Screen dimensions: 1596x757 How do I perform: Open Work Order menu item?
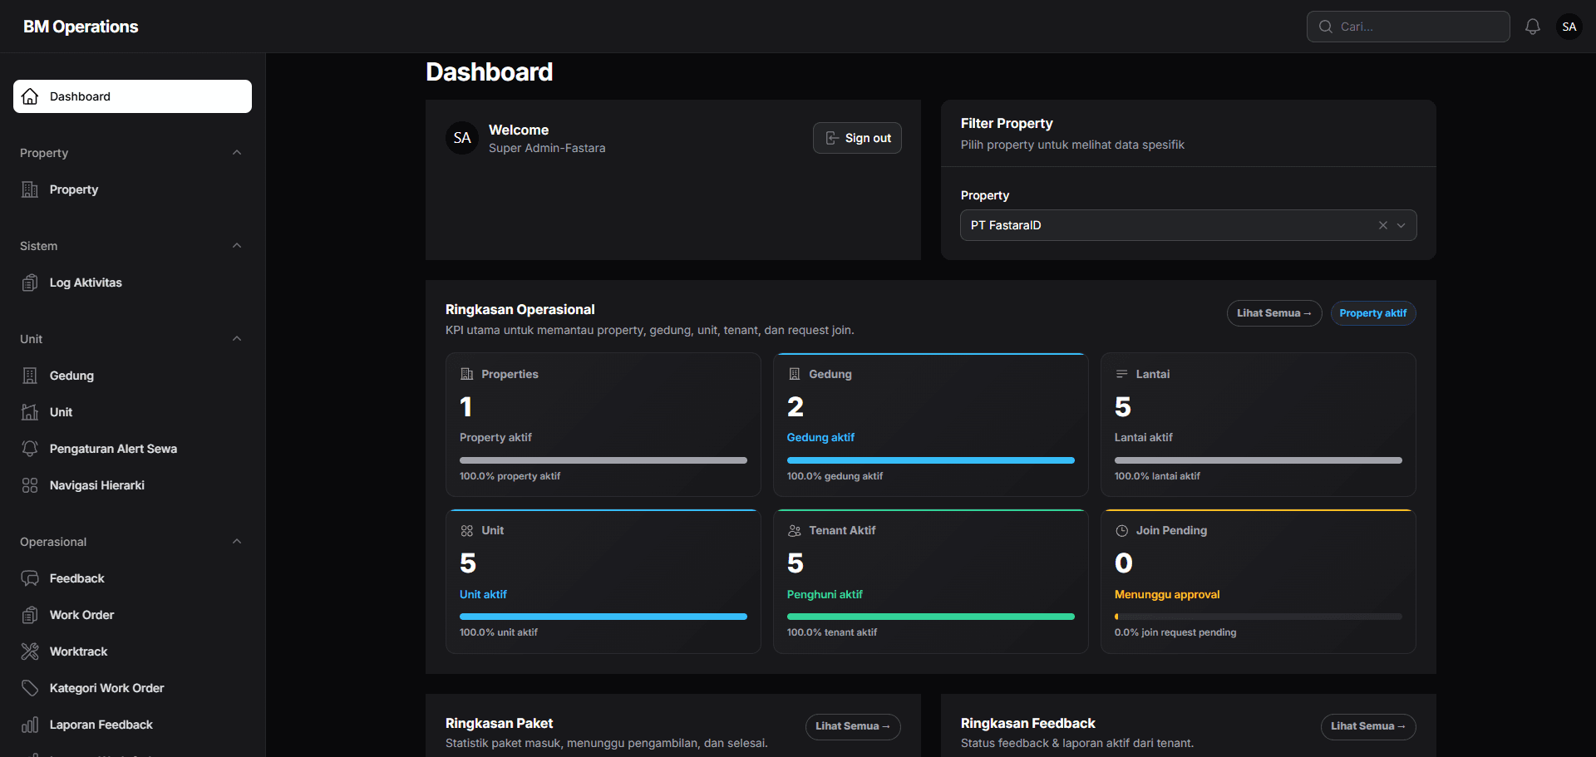tap(132, 615)
